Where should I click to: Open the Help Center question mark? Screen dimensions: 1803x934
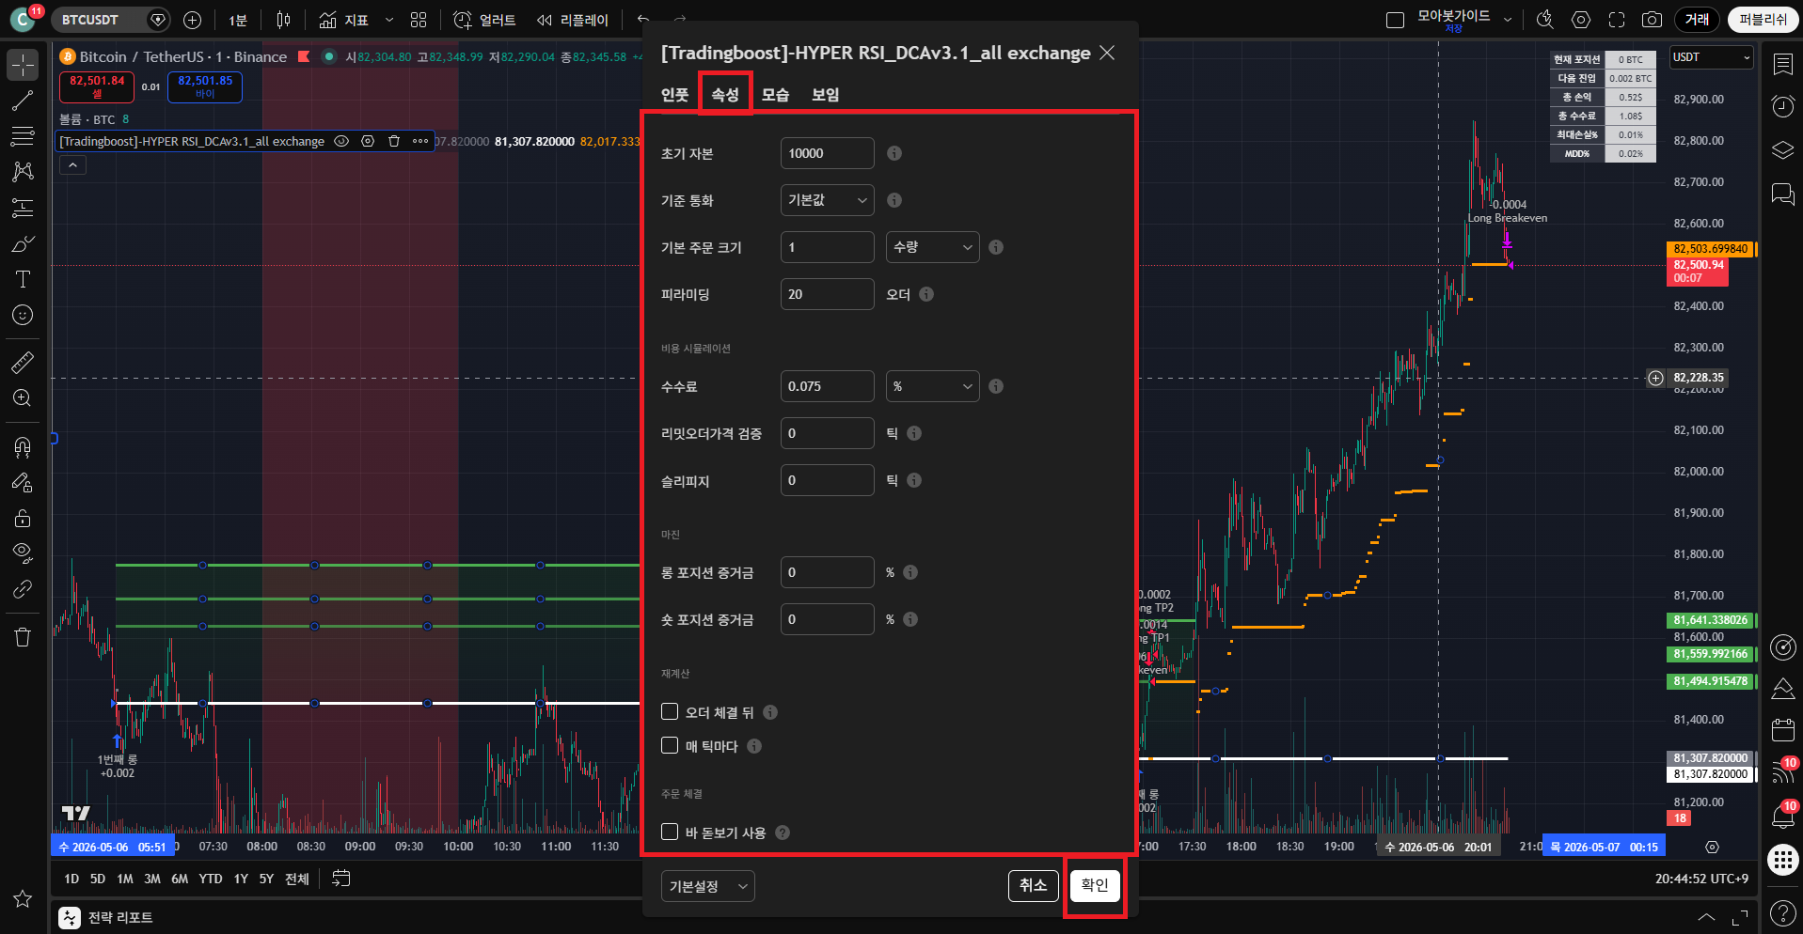[x=1782, y=912]
